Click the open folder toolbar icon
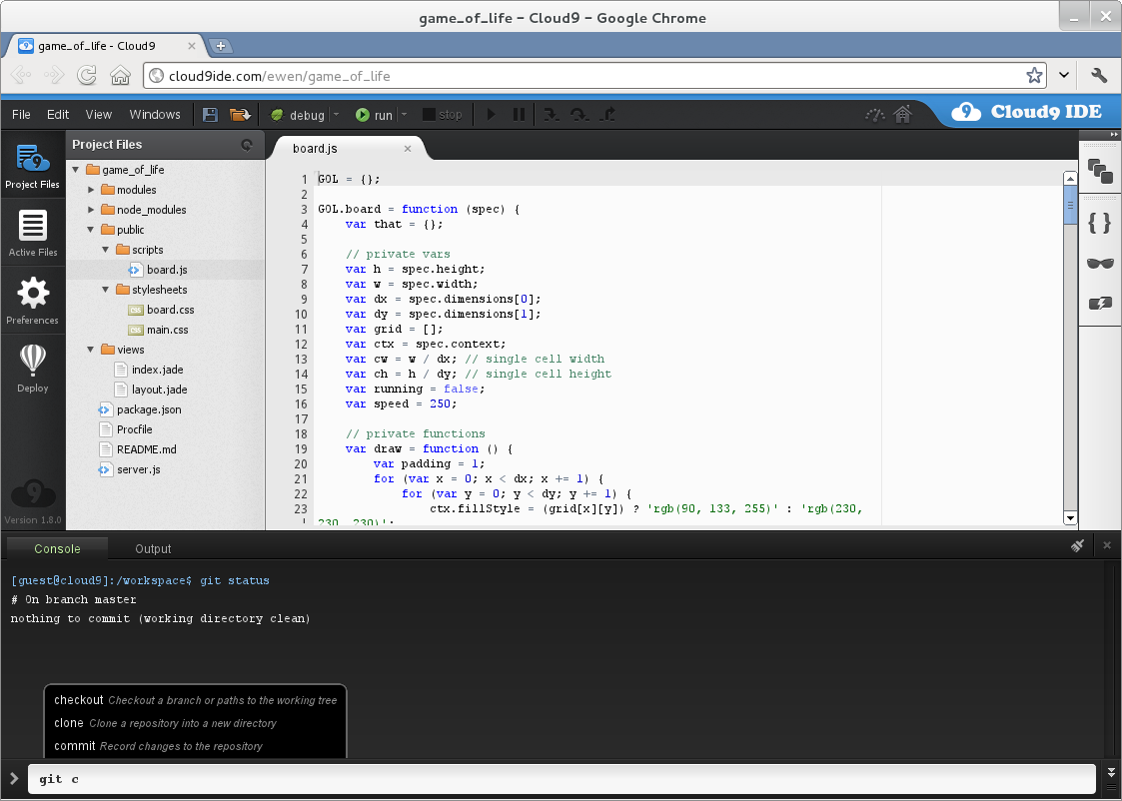Image resolution: width=1122 pixels, height=801 pixels. (240, 115)
